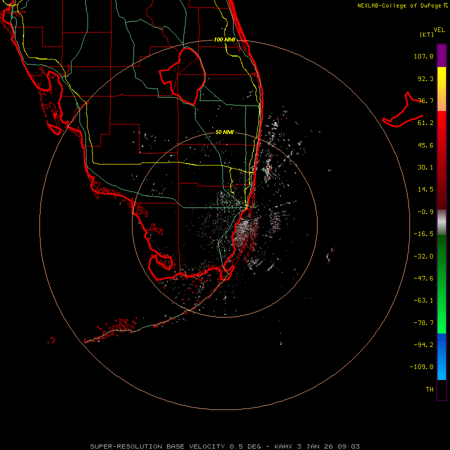Click the 14.5 legend value

[x=425, y=189]
